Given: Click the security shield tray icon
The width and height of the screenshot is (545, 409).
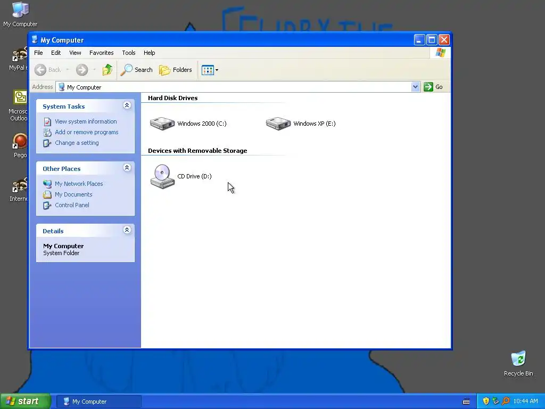Looking at the screenshot, I should tap(486, 402).
